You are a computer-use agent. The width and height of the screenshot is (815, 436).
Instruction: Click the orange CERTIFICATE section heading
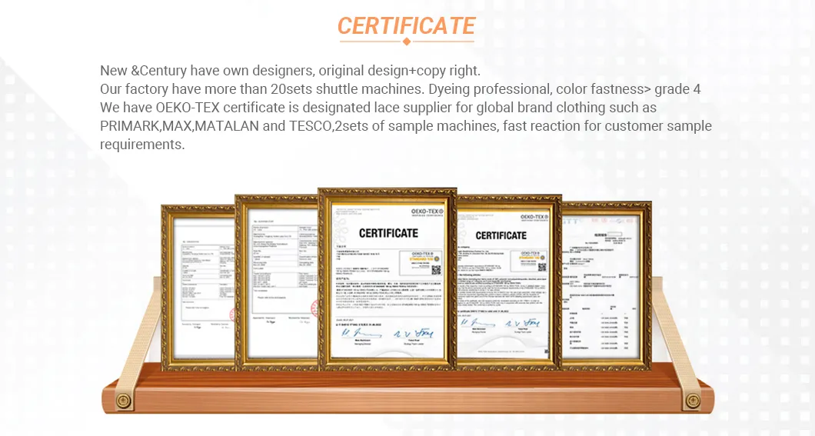406,25
